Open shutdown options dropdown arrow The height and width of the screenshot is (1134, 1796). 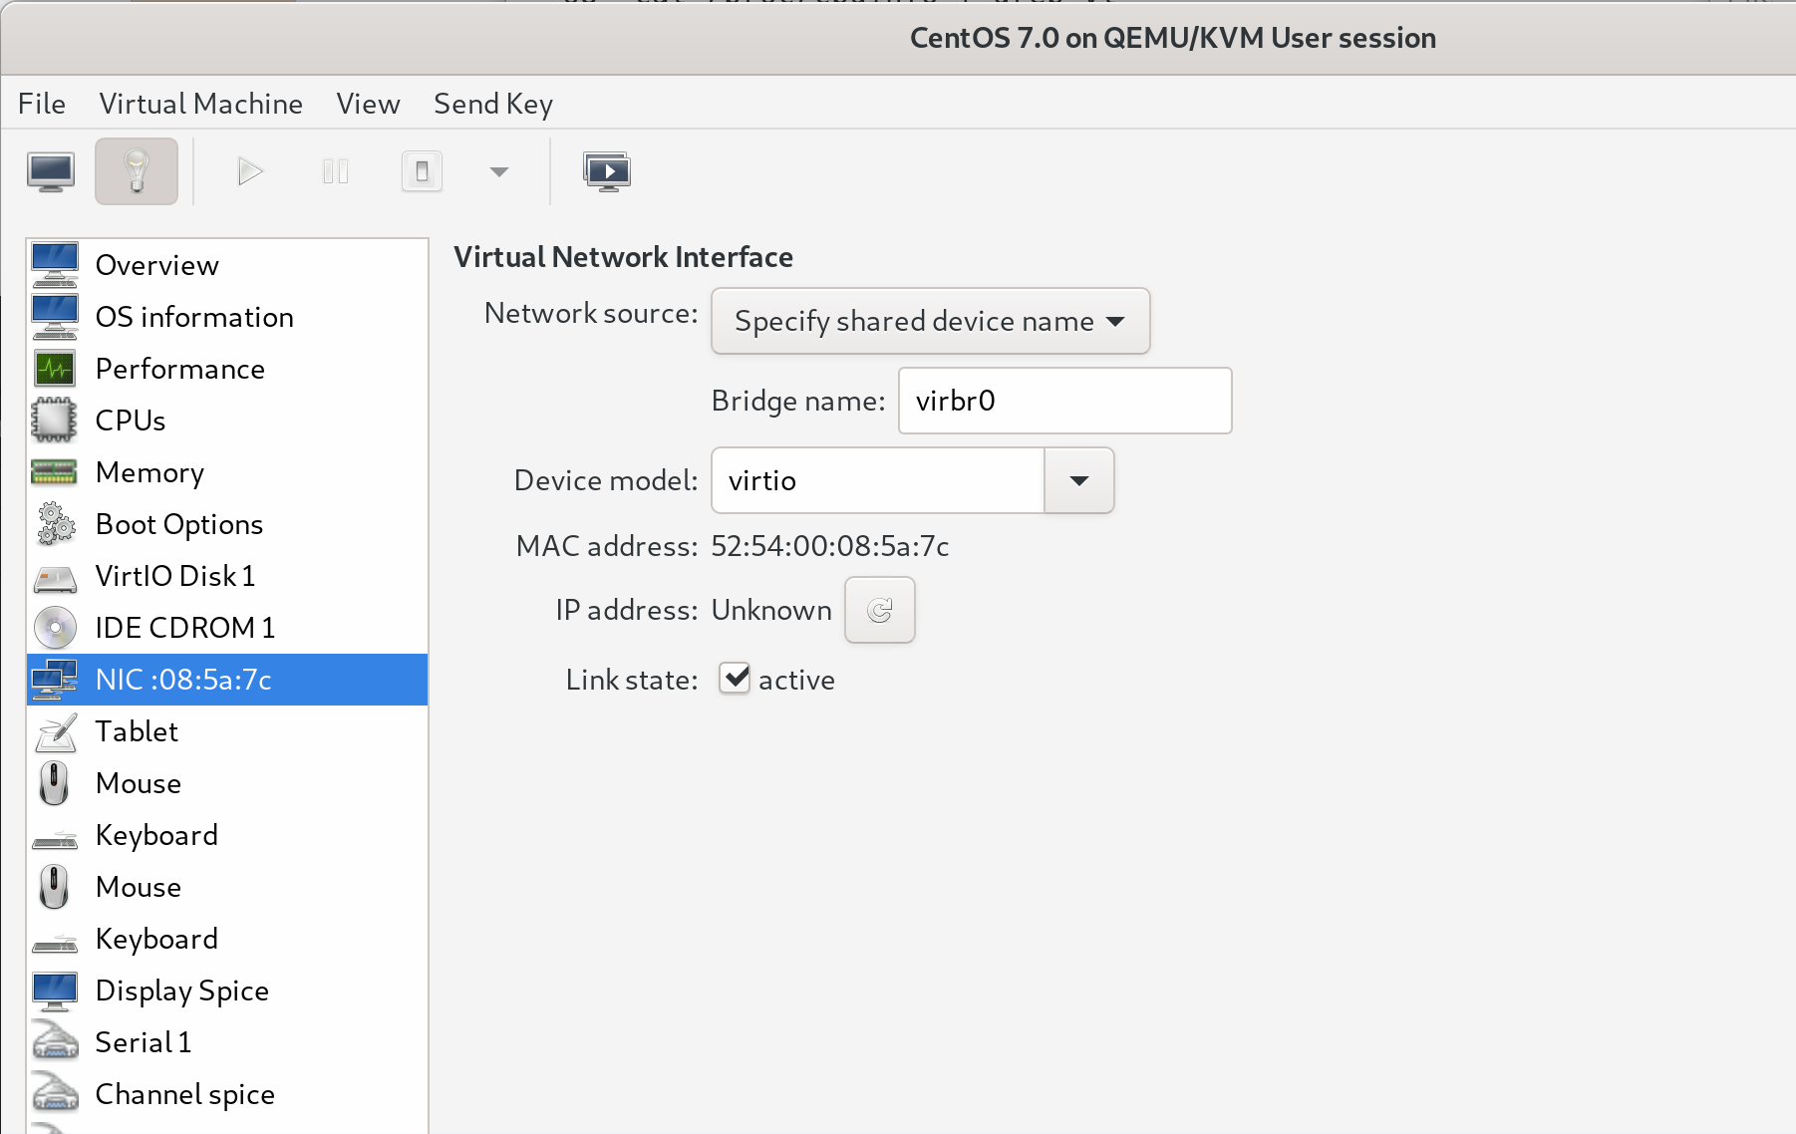click(499, 172)
